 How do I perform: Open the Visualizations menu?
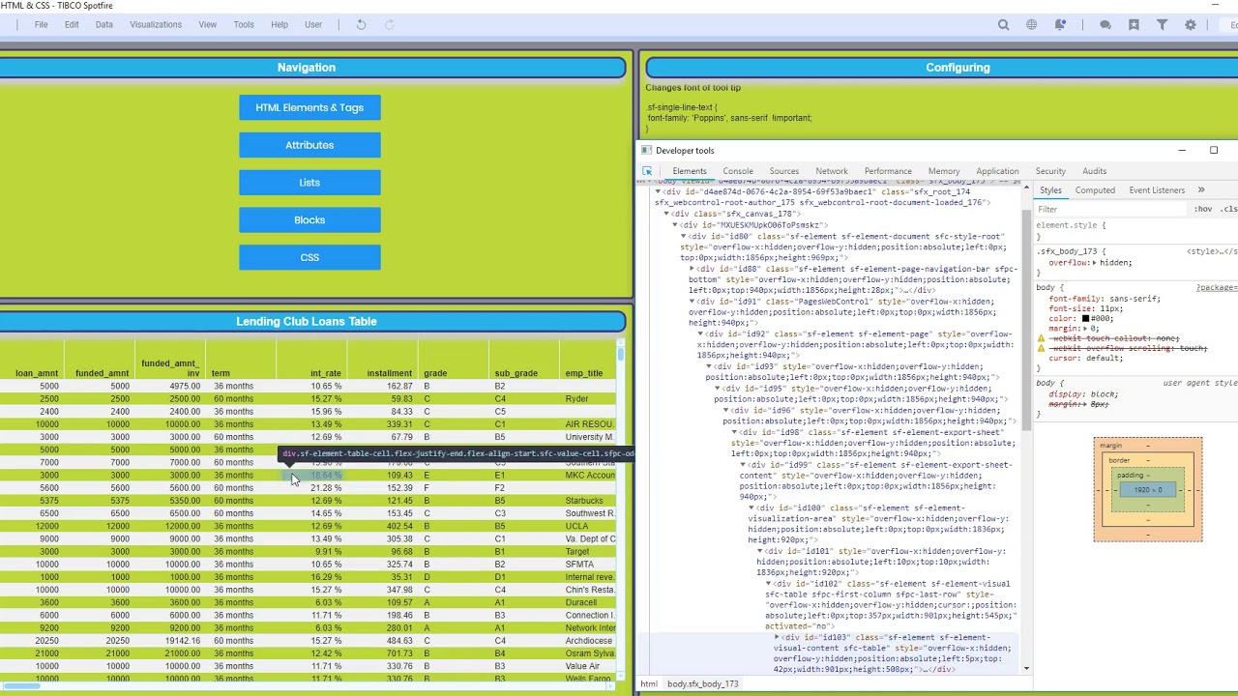click(156, 25)
